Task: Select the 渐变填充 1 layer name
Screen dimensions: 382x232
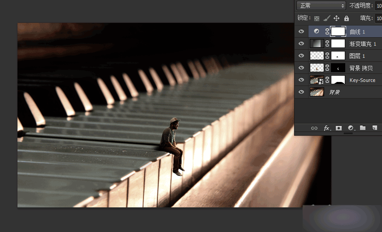Action: pos(363,44)
